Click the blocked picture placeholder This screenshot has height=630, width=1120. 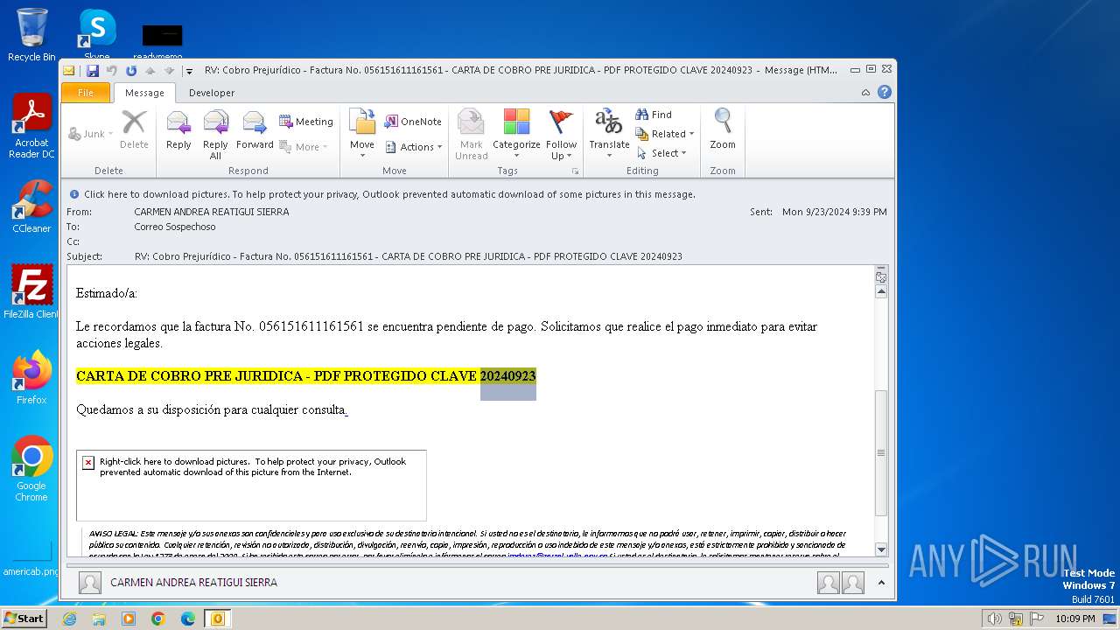(251, 486)
